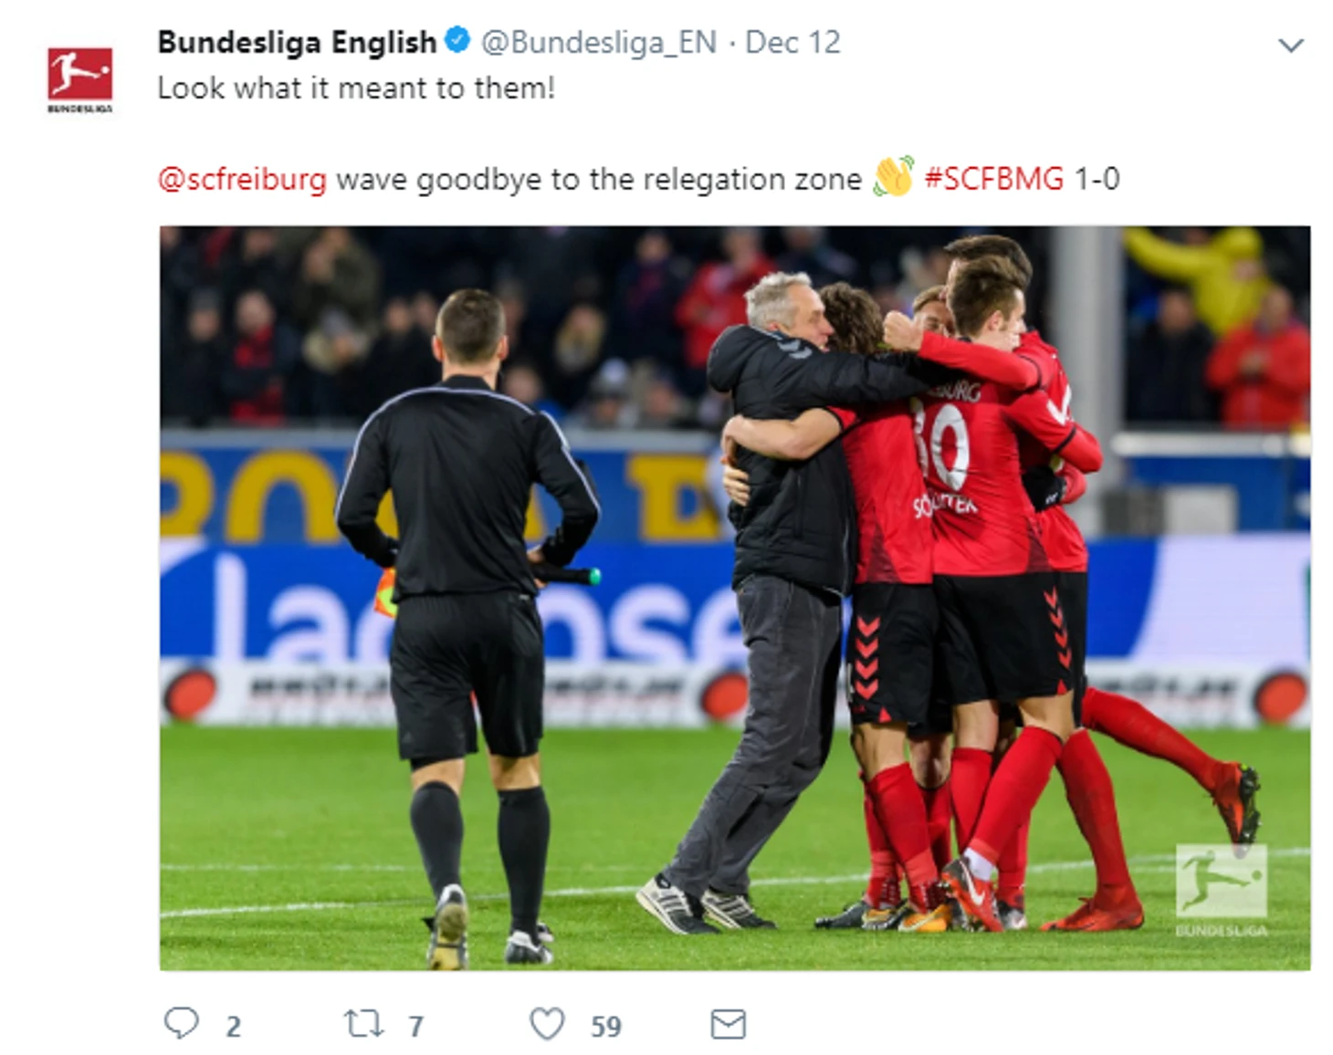This screenshot has width=1333, height=1055.
Task: Visit the @Bundesliga_EN handle
Action: [x=599, y=43]
